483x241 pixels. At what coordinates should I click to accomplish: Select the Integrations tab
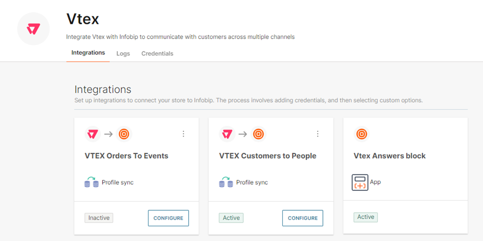click(88, 53)
